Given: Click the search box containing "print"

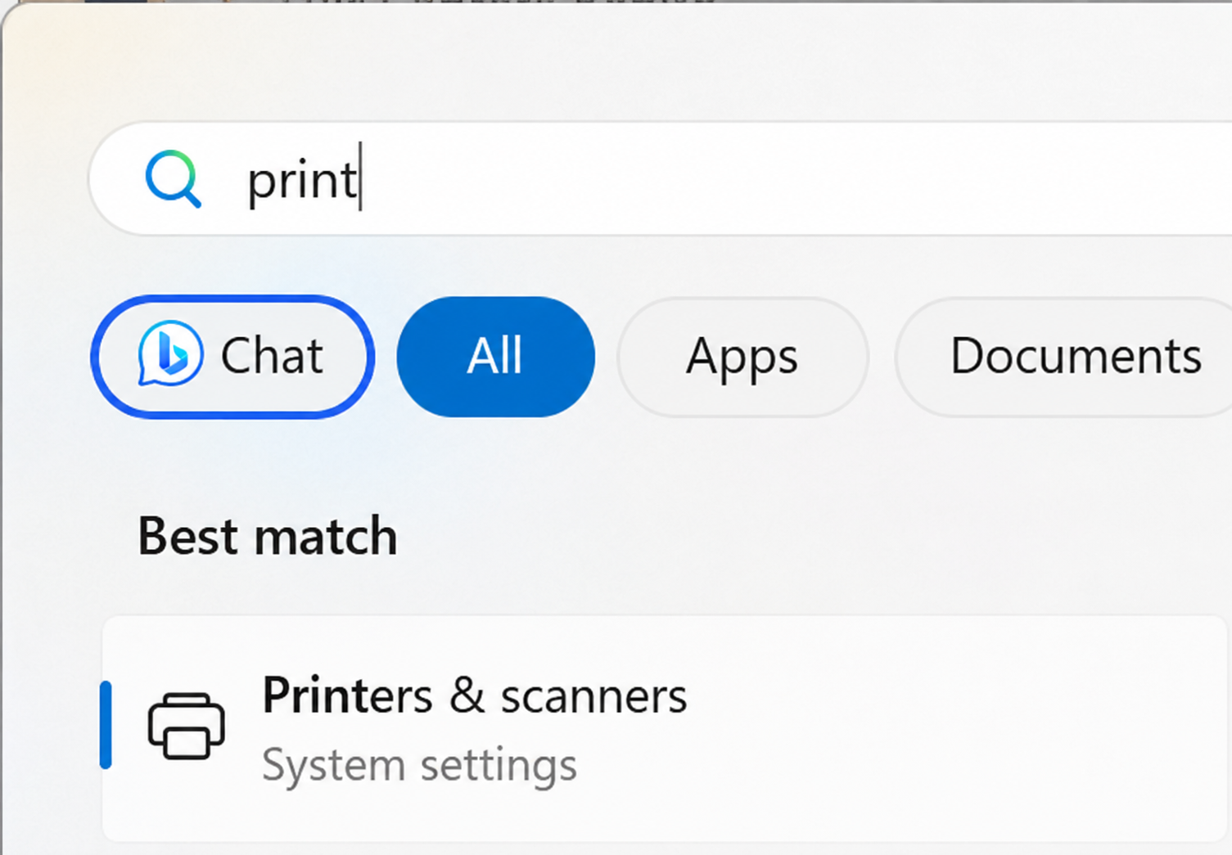Looking at the screenshot, I should pyautogui.click(x=660, y=178).
